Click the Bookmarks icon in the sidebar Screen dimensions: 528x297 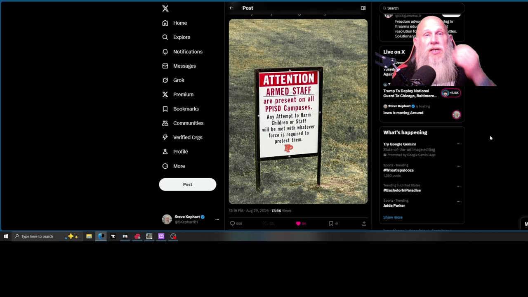pos(165,109)
